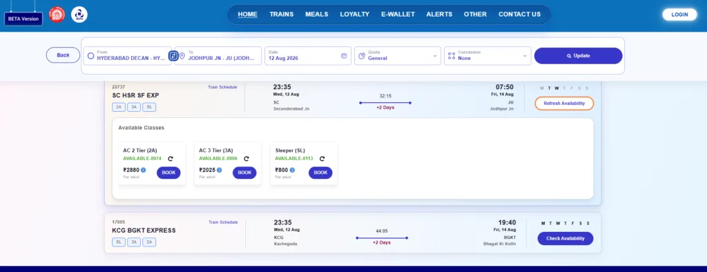Expand the Quota dropdown

click(435, 56)
